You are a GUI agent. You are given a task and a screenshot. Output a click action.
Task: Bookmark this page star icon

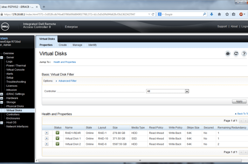227,14
